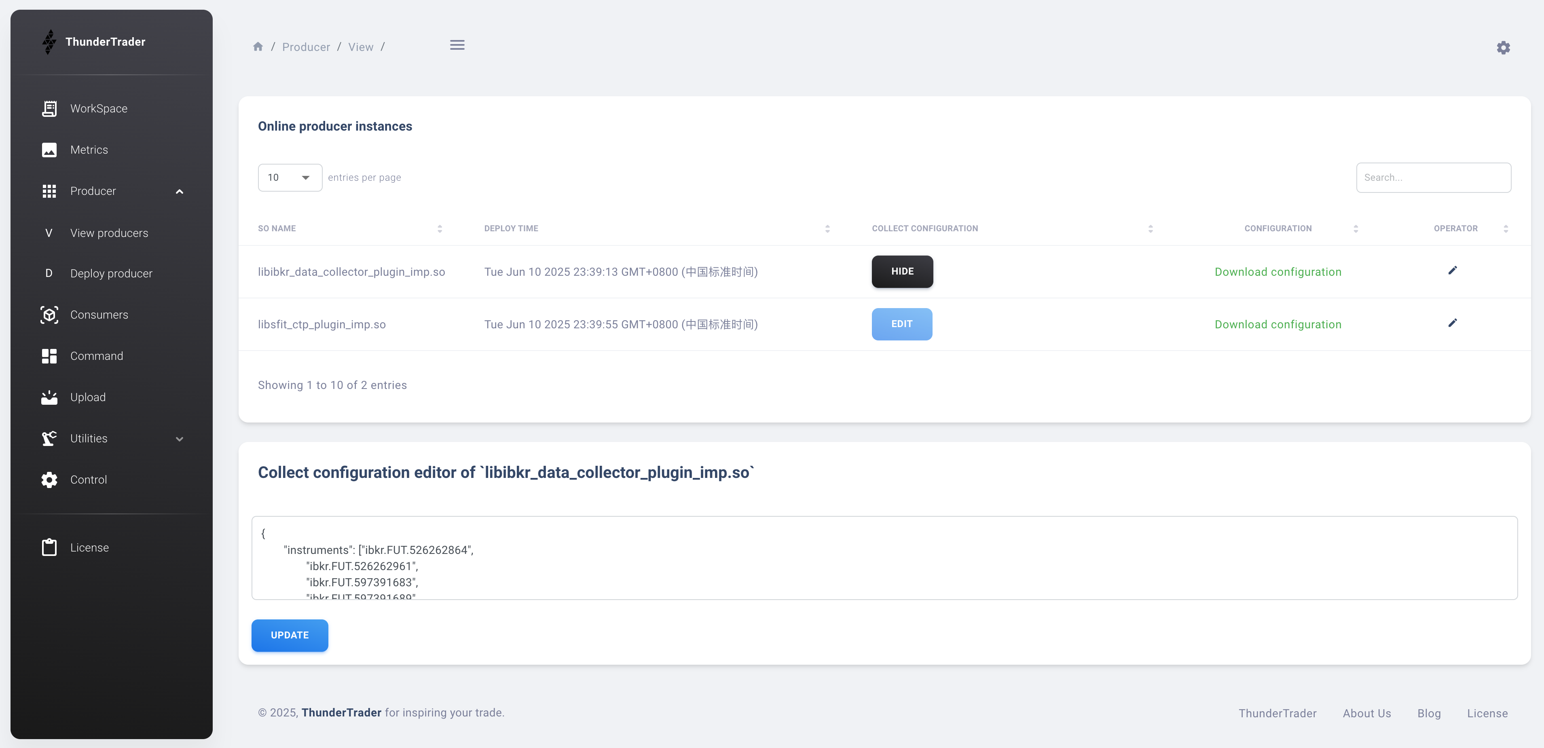Click the ThunderTrader brand title in sidebar
Viewport: 1544px width, 748px height.
105,42
